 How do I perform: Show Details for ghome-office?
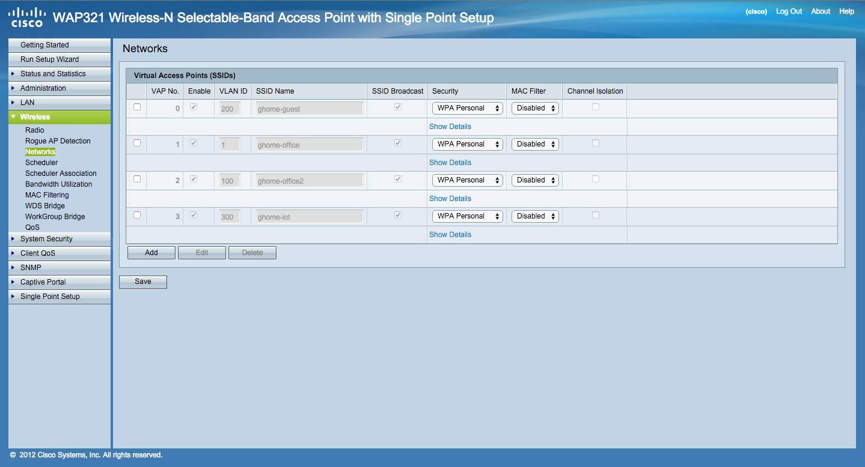(450, 163)
